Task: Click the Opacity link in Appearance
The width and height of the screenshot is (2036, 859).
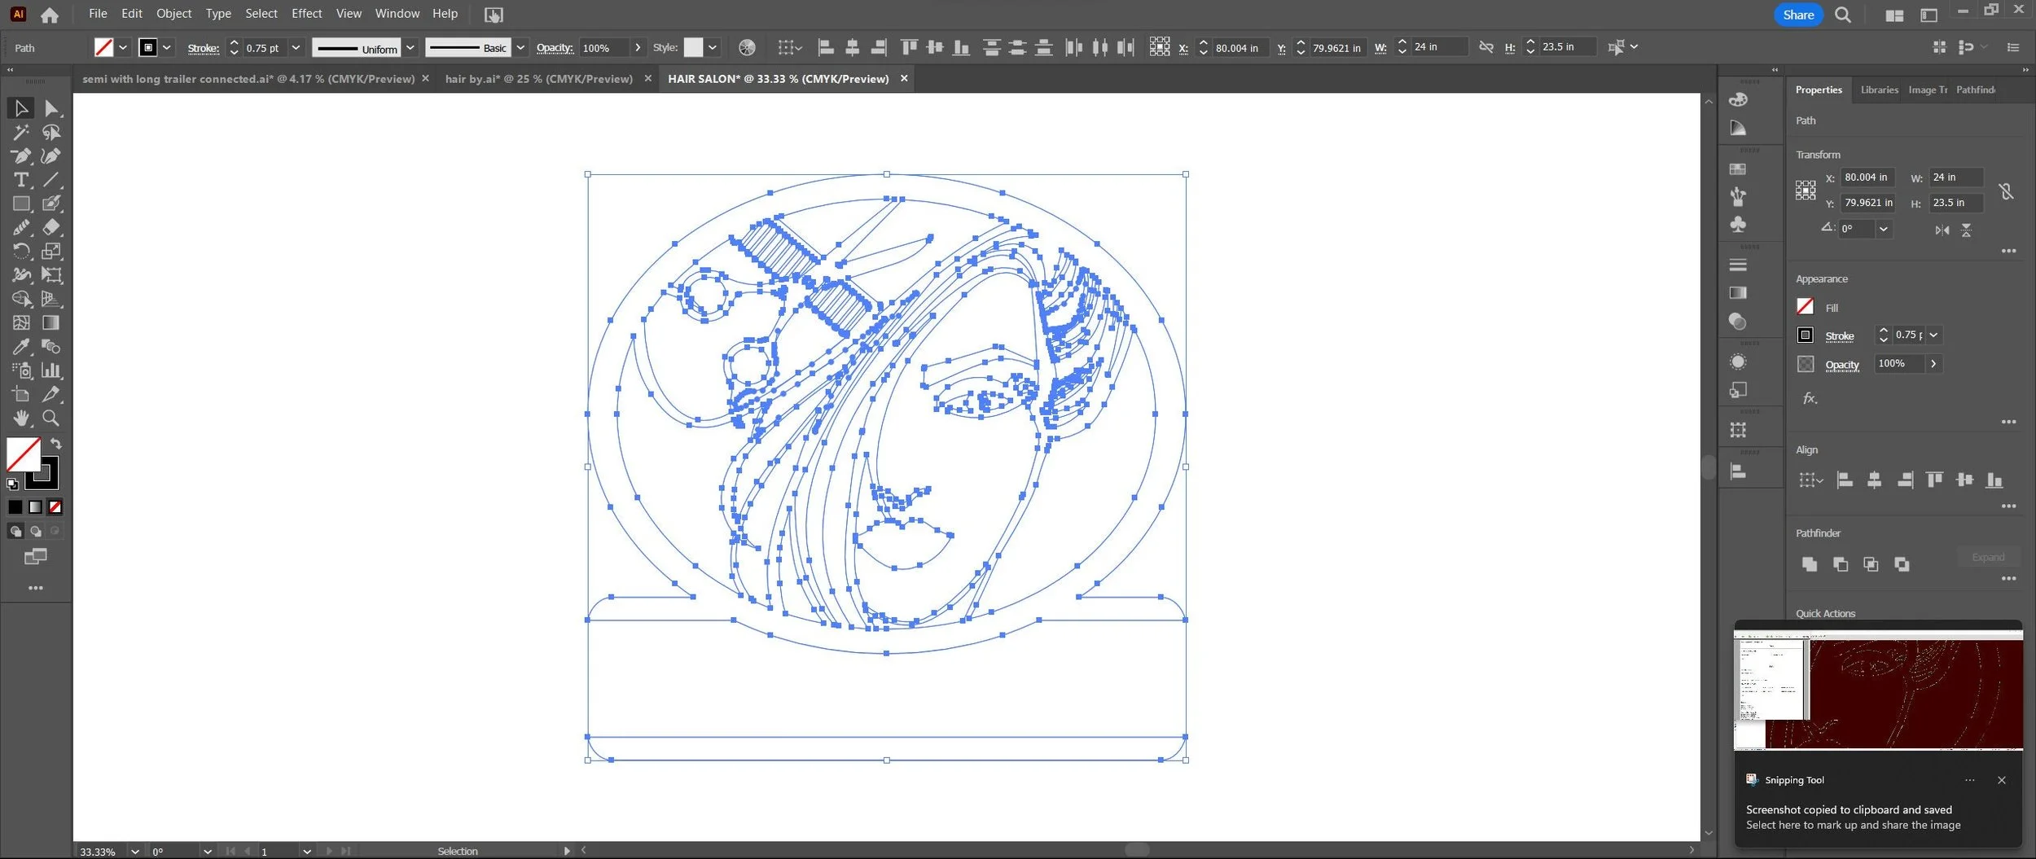Action: 1842,364
